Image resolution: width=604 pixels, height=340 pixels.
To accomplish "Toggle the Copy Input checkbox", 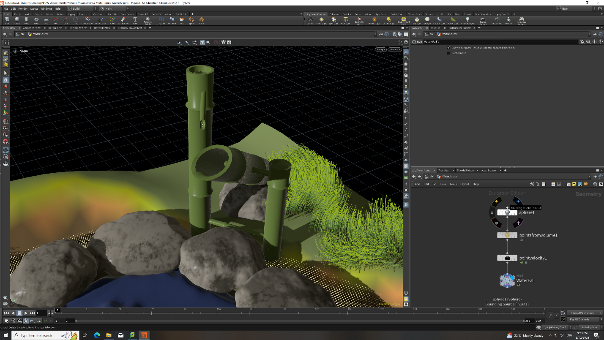I will click(x=448, y=48).
